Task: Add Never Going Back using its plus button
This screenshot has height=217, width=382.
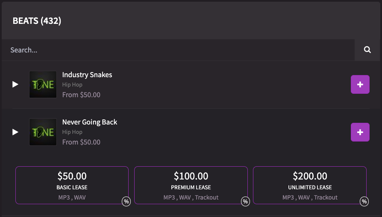Action: (x=360, y=132)
